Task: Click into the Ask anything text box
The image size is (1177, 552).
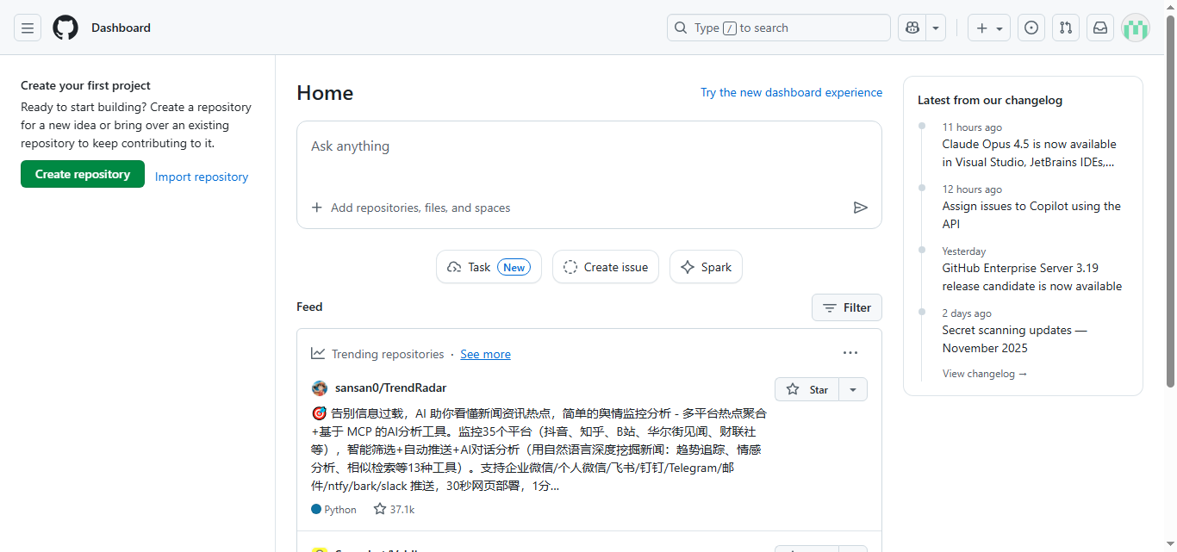Action: [x=589, y=155]
